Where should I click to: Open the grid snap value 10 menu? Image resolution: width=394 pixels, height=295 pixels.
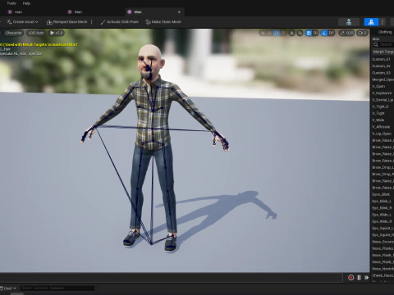click(315, 33)
